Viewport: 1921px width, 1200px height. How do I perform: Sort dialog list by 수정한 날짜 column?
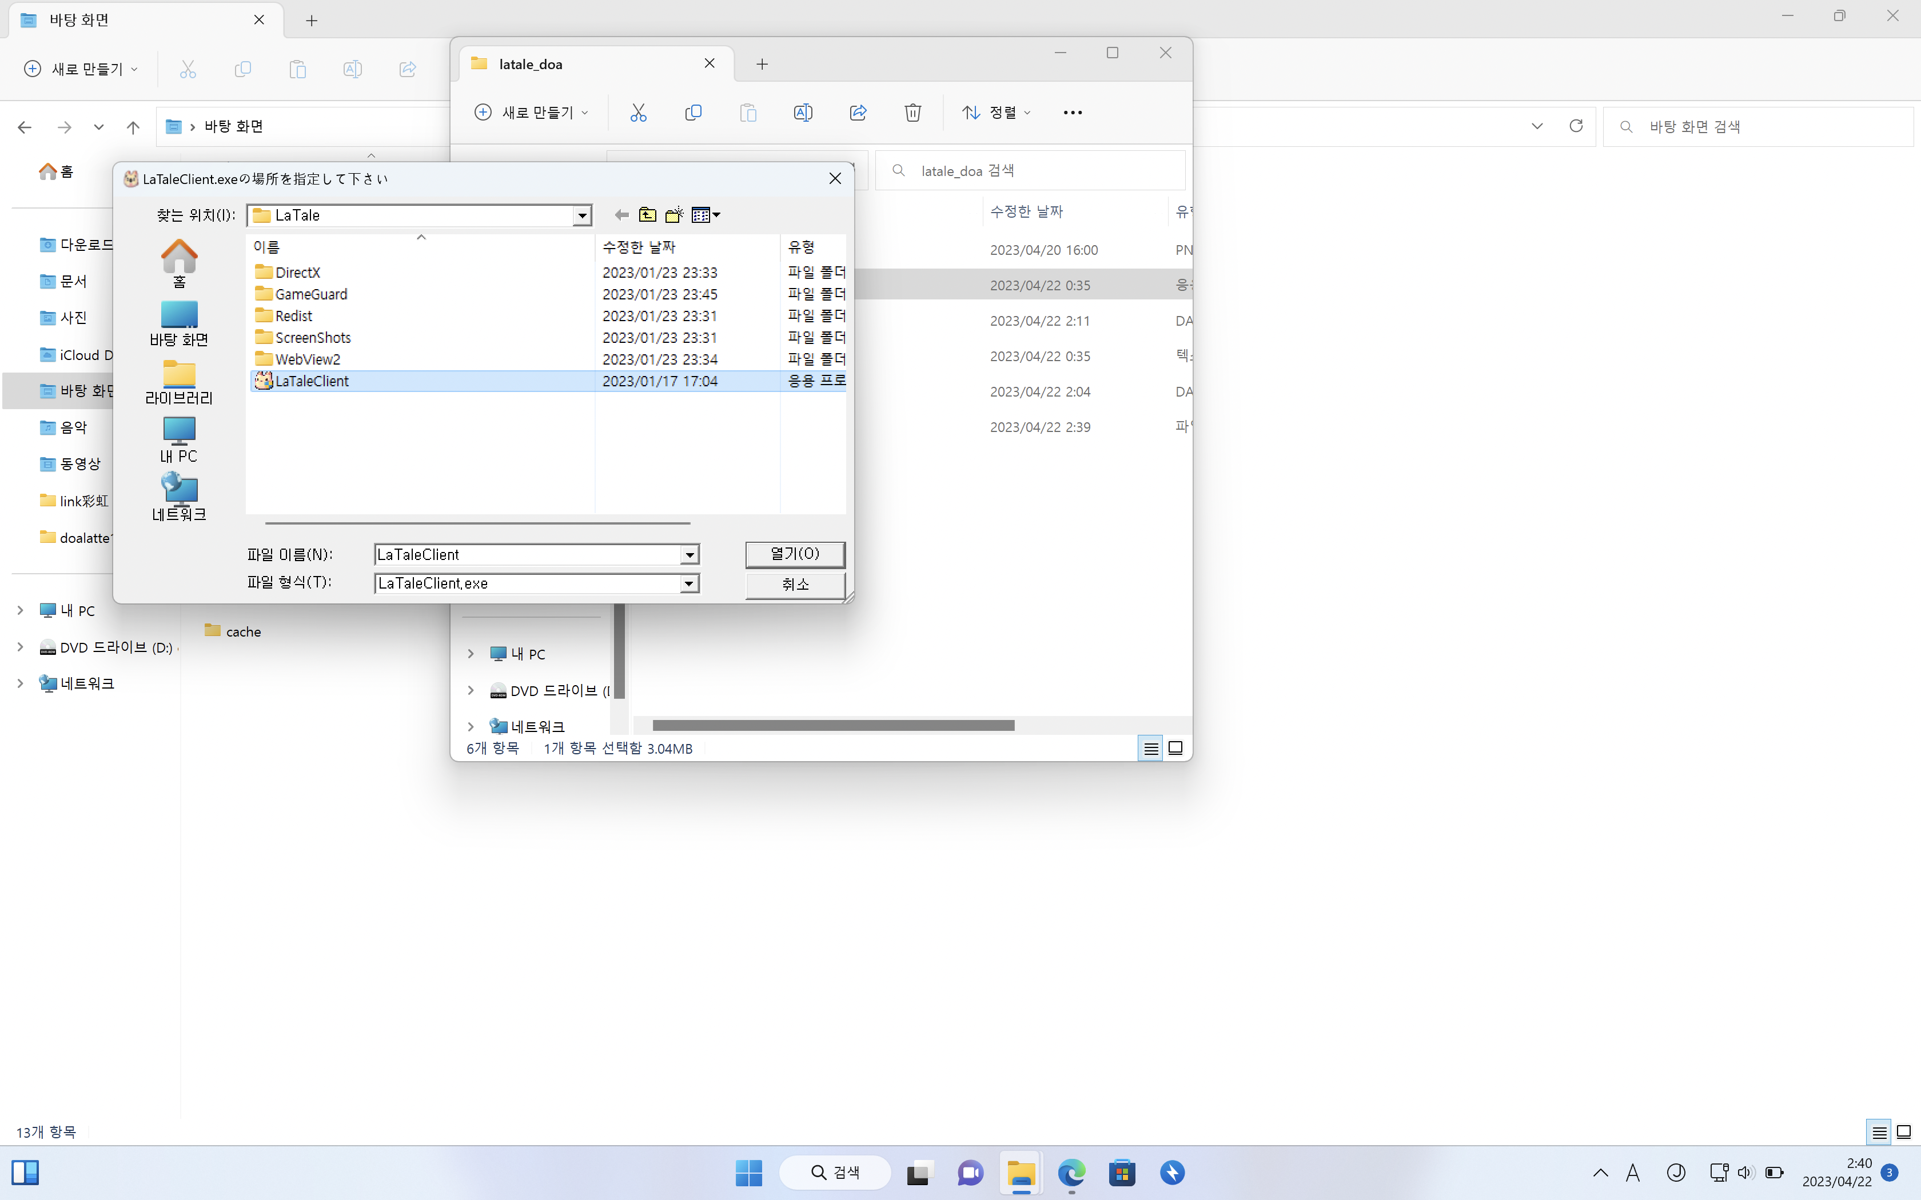687,247
